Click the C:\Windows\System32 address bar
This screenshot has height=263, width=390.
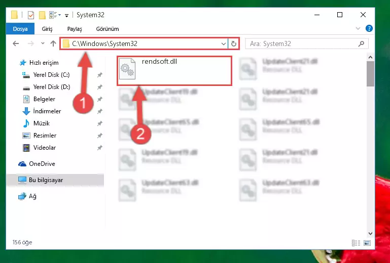click(x=144, y=44)
